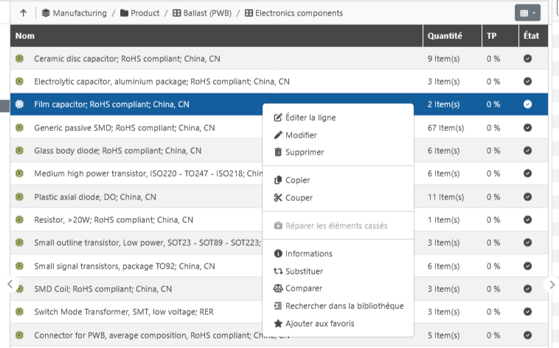Image resolution: width=559 pixels, height=348 pixels.
Task: Select 'Film capacitor; RoHS compliant; China, CN'
Action: click(x=279, y=104)
